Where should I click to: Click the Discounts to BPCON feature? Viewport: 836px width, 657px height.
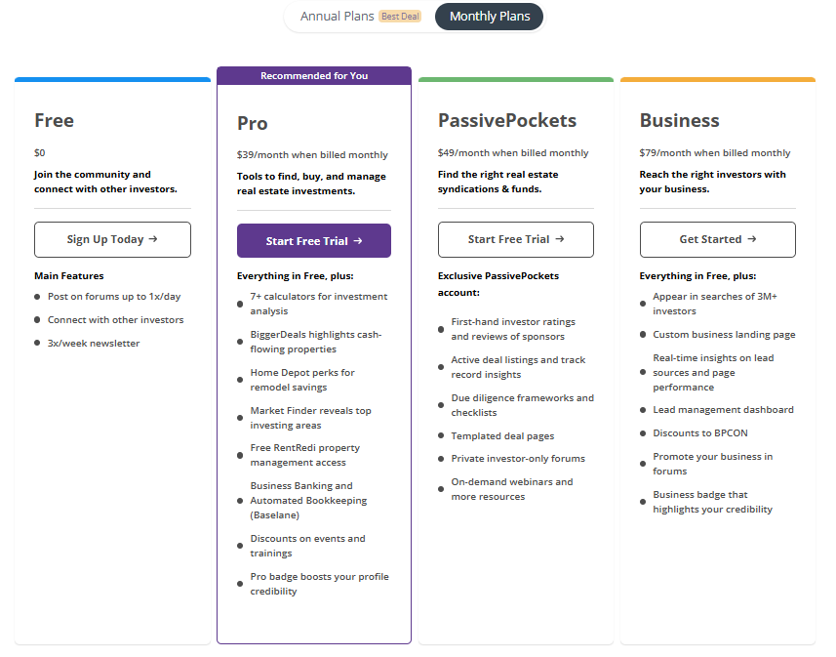point(701,432)
